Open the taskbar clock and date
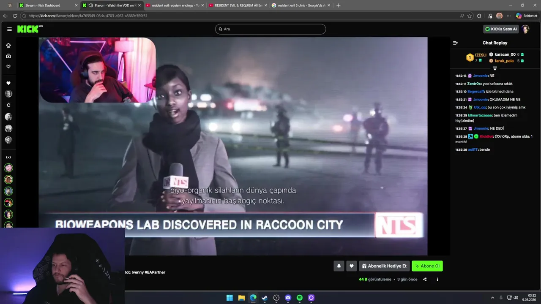 point(530,298)
